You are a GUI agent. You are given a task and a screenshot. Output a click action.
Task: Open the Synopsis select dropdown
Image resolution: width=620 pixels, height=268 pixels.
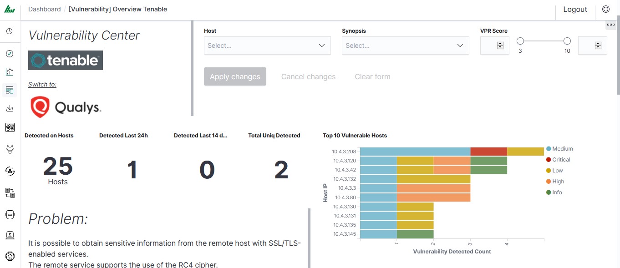405,46
